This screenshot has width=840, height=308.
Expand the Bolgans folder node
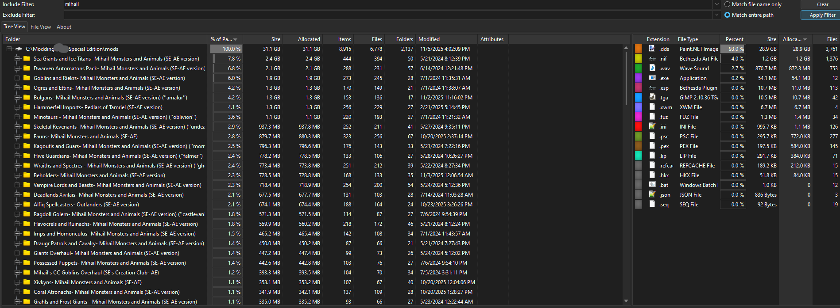(x=17, y=97)
